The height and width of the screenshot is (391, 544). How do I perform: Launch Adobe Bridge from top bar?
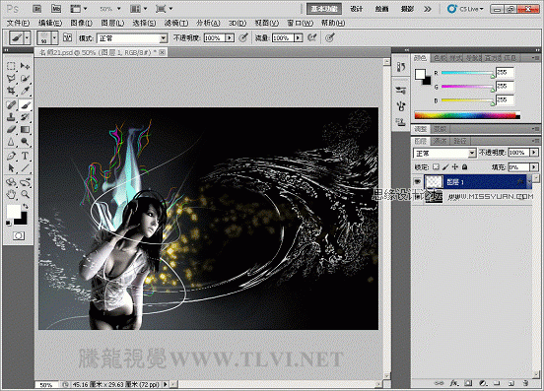37,9
